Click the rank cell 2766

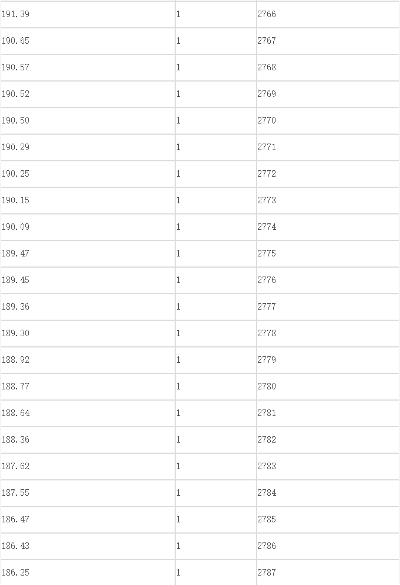pos(328,14)
